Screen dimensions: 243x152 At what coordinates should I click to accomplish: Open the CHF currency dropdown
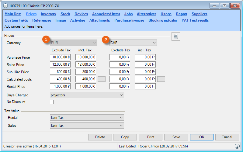pyautogui.click(x=133, y=43)
